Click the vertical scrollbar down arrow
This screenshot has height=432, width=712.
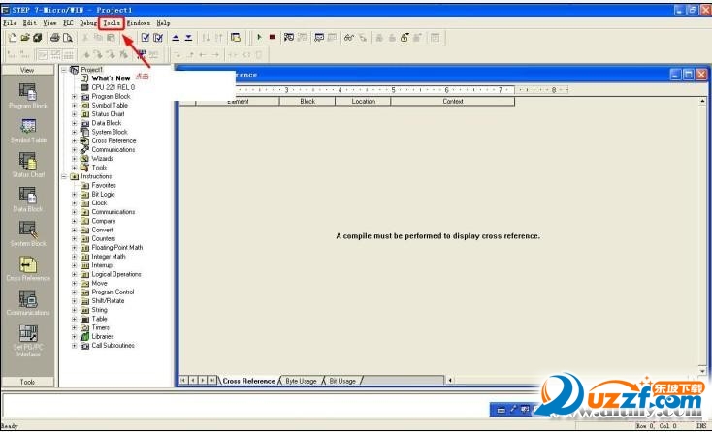coord(702,371)
